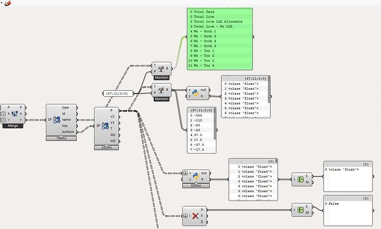This screenshot has width=381, height=229.
Task: Click the 222ms profiler label
Action: click(x=106, y=148)
